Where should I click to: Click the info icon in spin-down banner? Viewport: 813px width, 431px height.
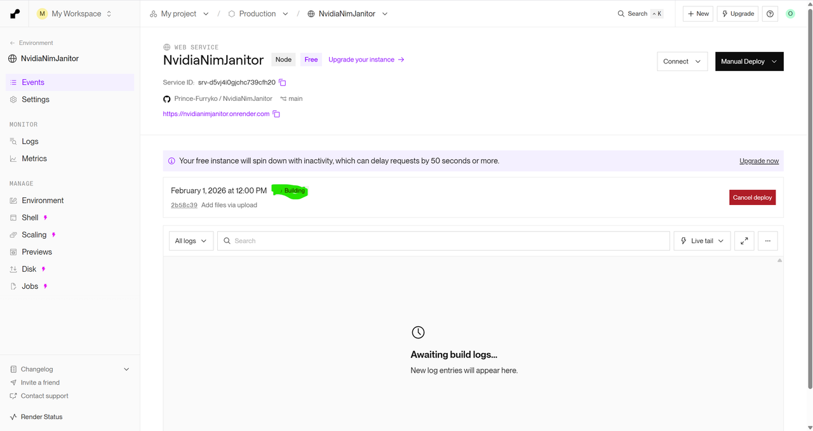[171, 161]
